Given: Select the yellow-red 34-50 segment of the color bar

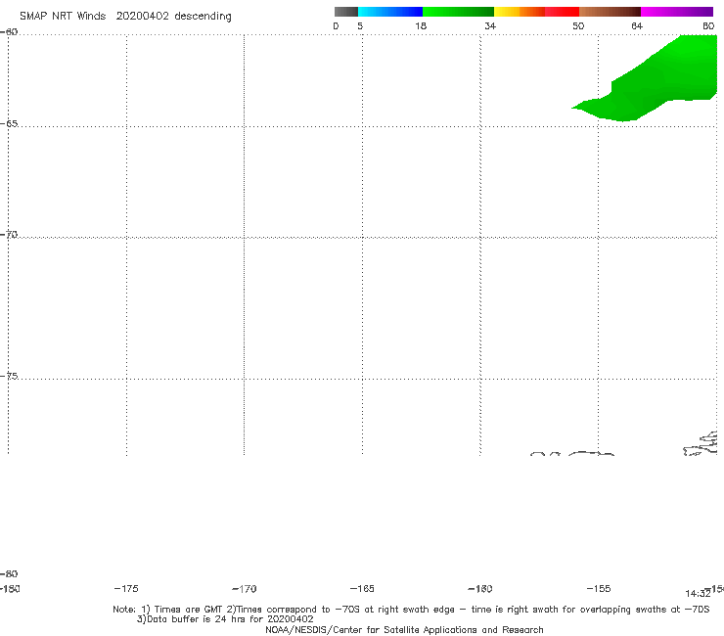Looking at the screenshot, I should click(536, 12).
